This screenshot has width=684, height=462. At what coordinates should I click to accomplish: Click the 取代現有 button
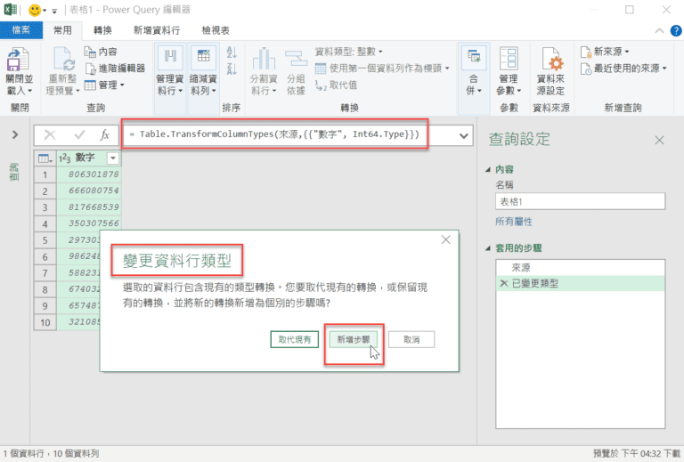tap(294, 339)
